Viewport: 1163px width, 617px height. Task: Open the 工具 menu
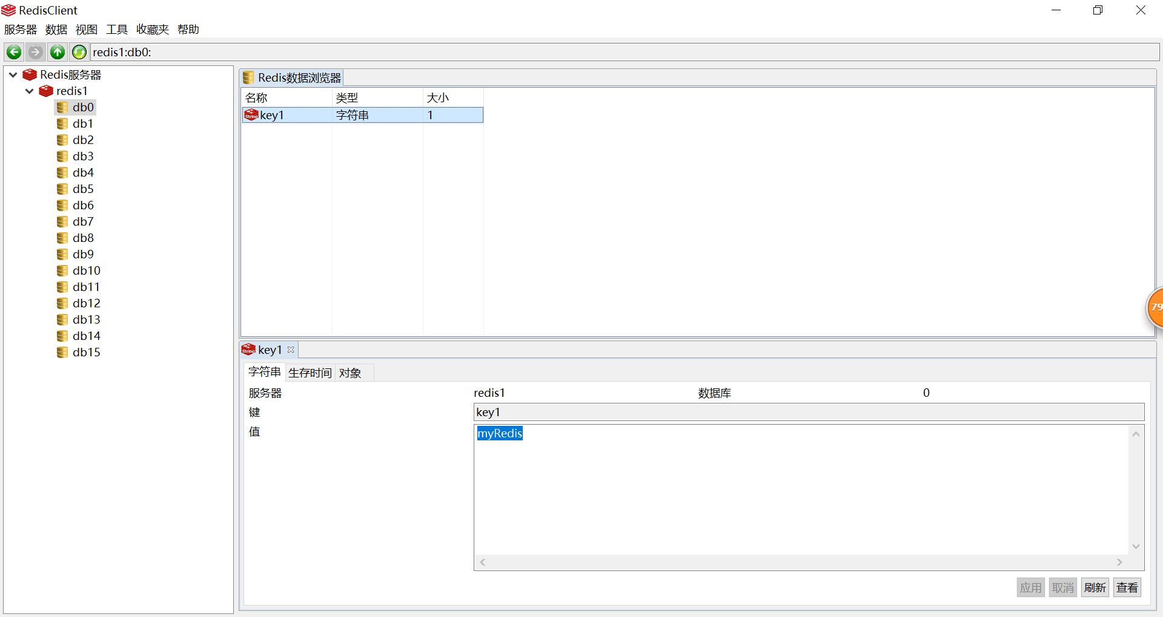click(117, 29)
